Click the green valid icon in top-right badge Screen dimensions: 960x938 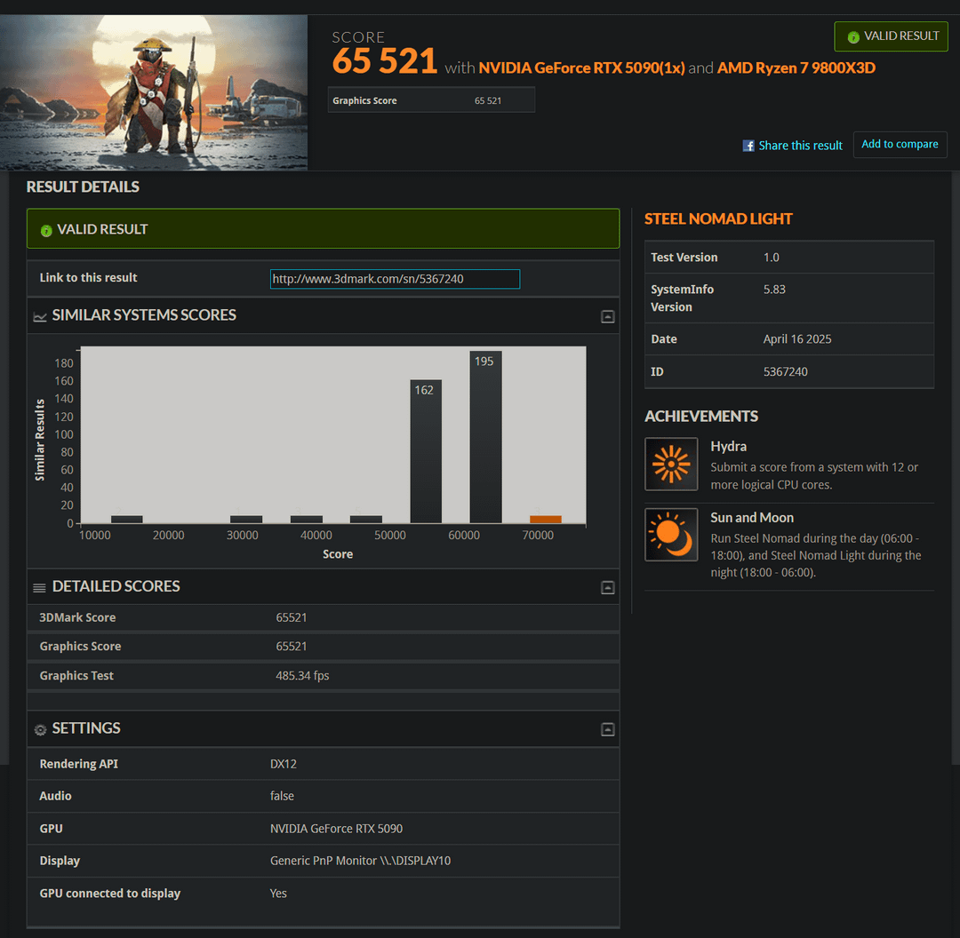coord(852,37)
